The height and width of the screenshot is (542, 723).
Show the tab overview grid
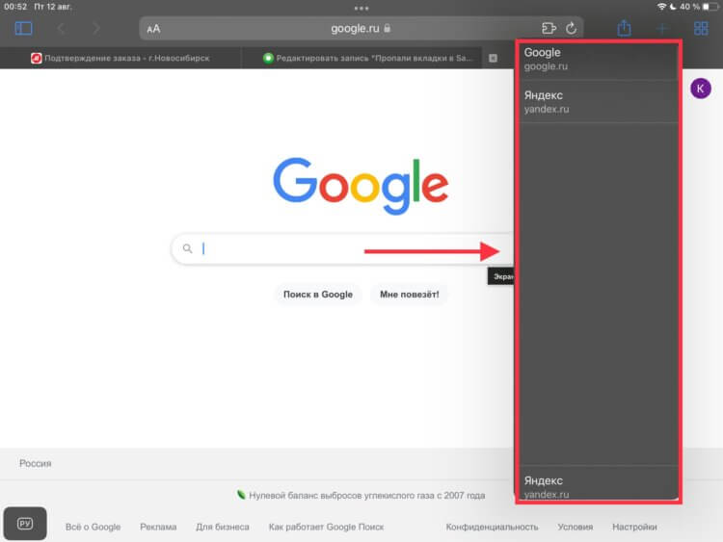(x=701, y=29)
